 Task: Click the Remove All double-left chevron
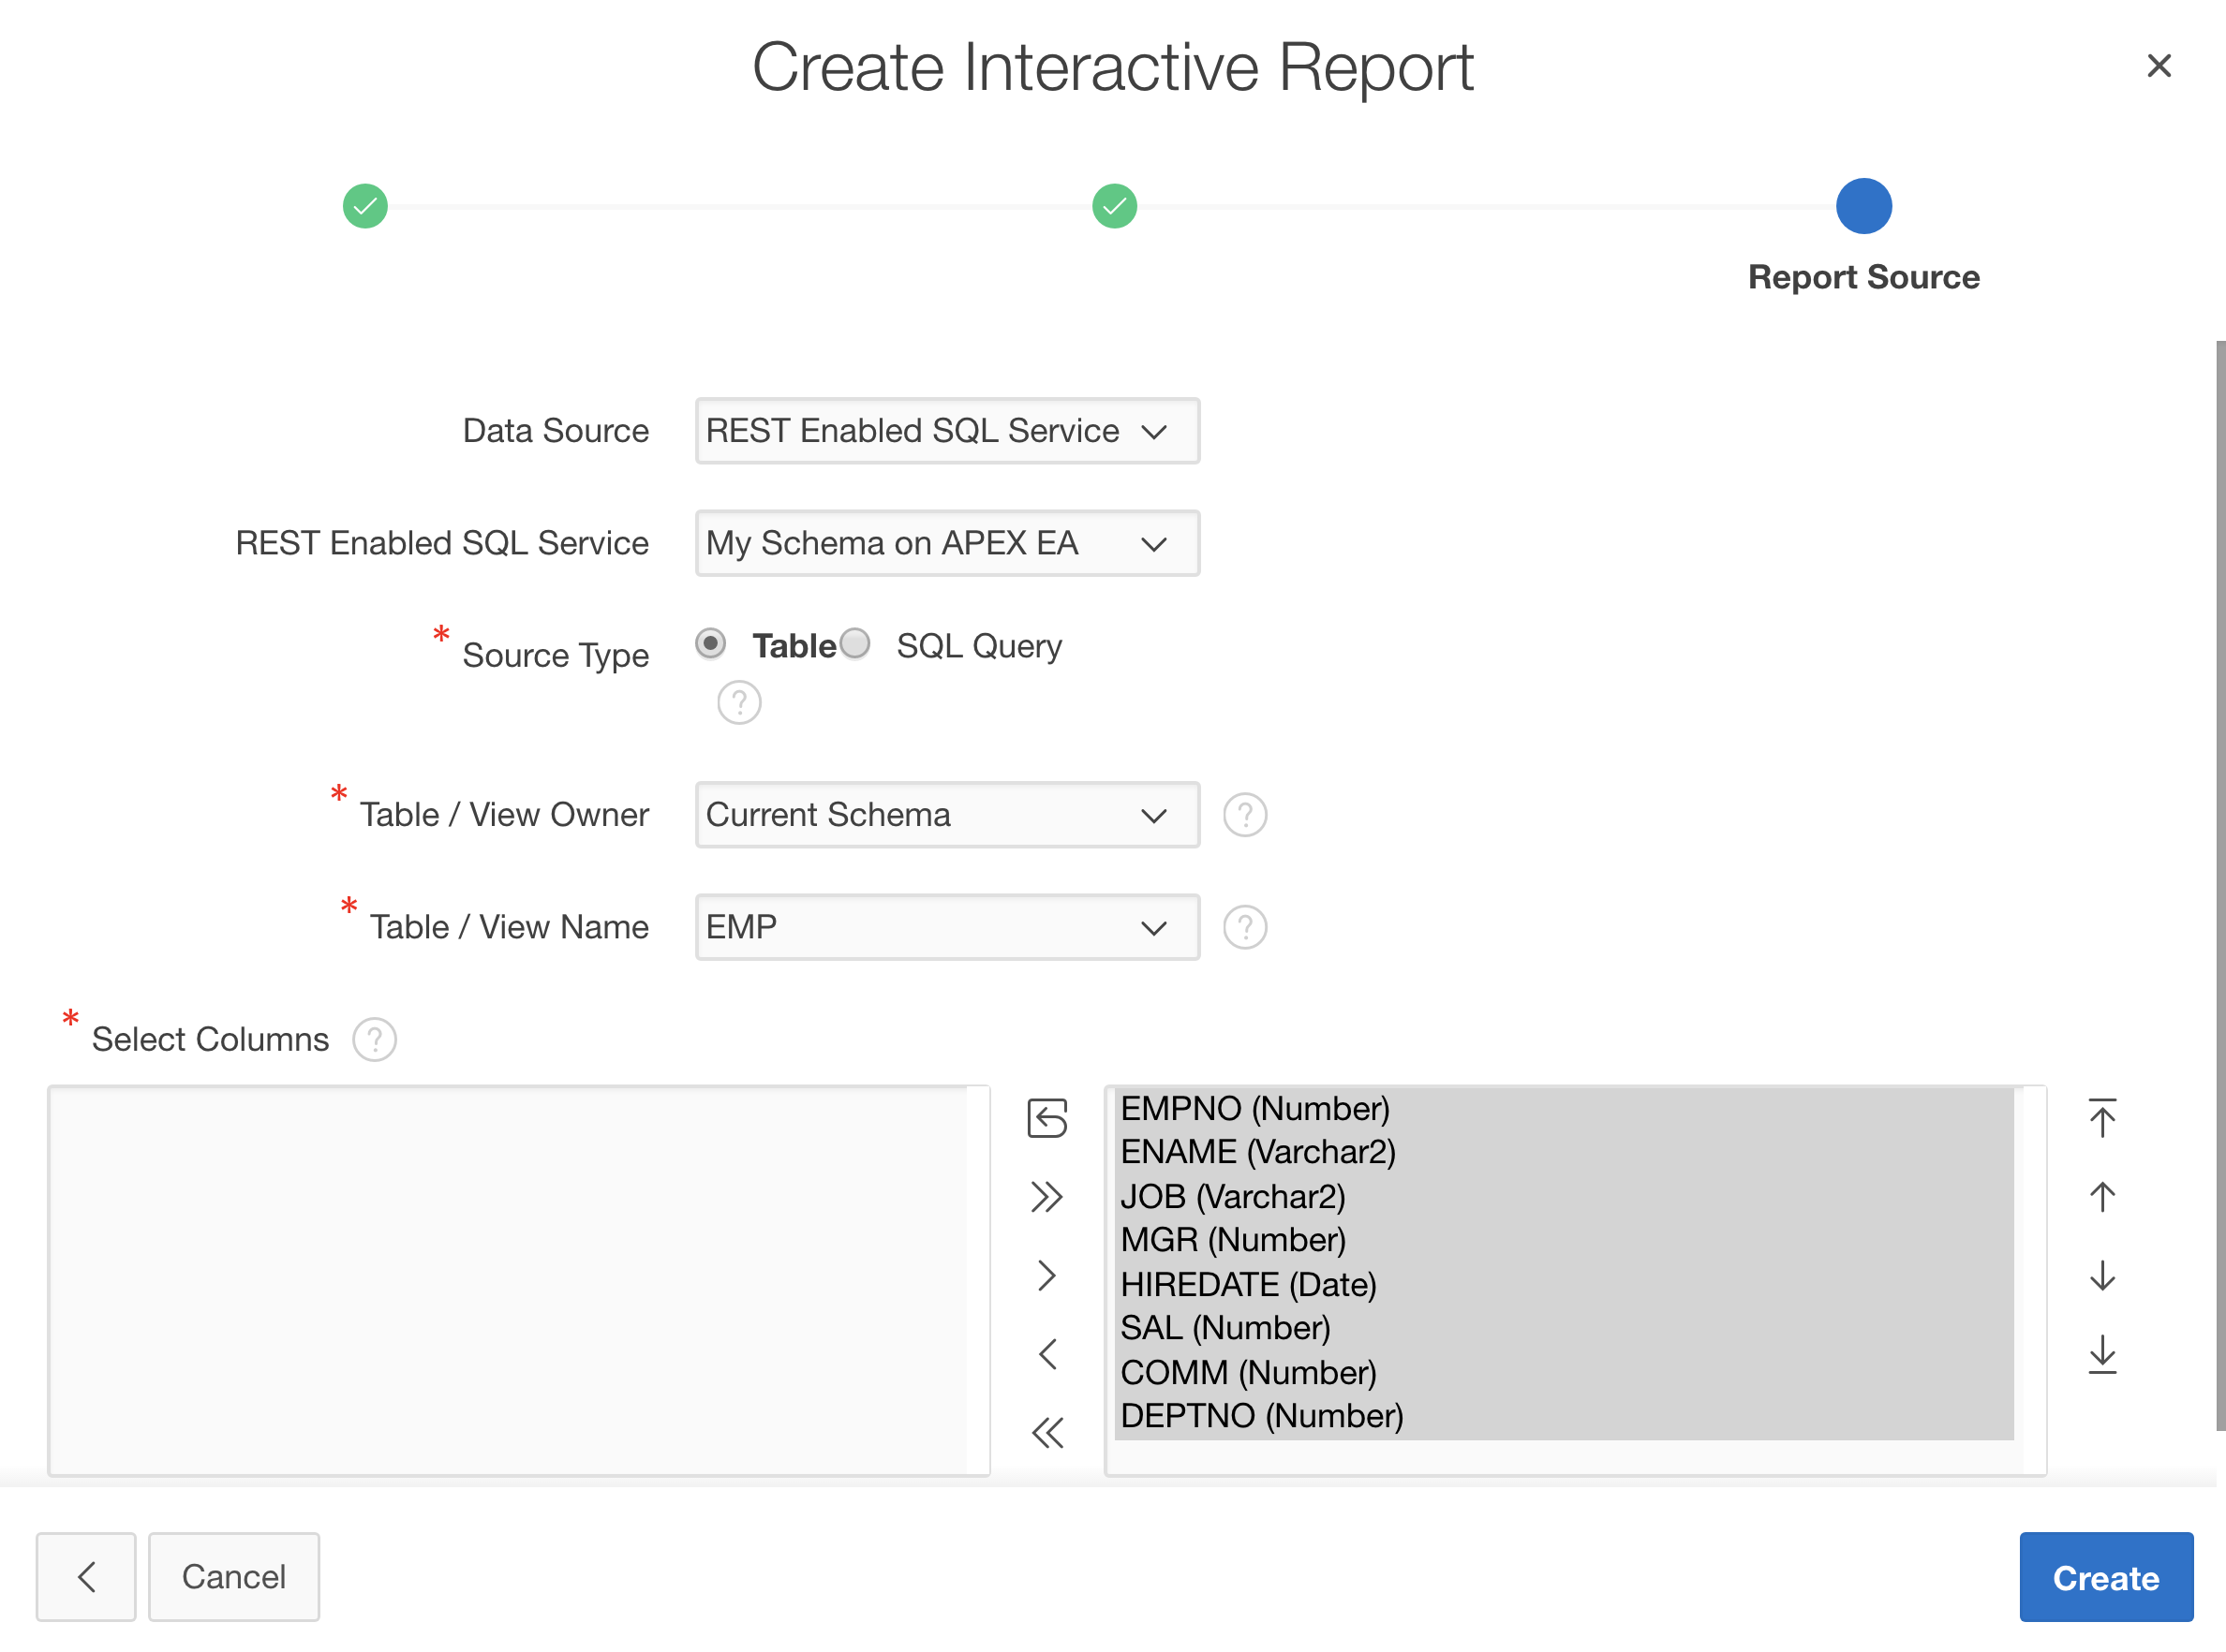(x=1046, y=1433)
